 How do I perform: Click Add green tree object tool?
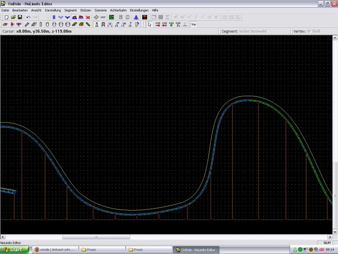(x=171, y=24)
